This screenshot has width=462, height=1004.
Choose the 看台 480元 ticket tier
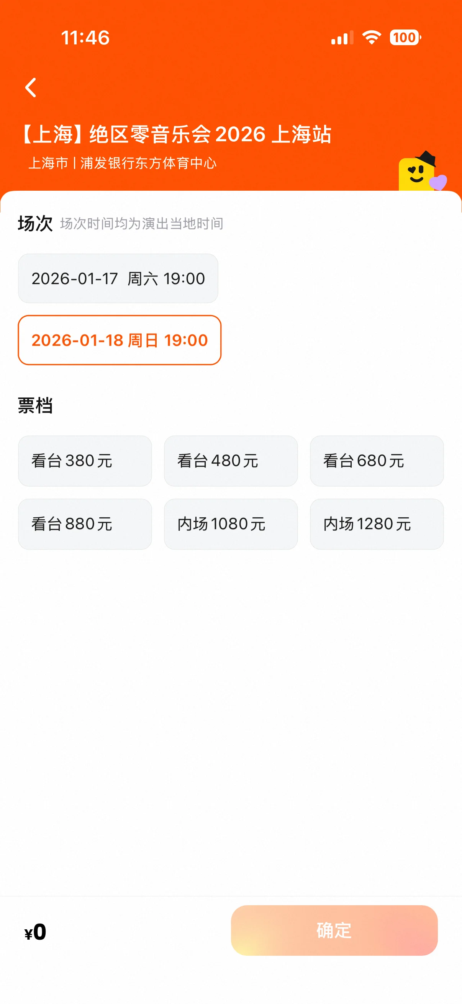click(x=231, y=461)
